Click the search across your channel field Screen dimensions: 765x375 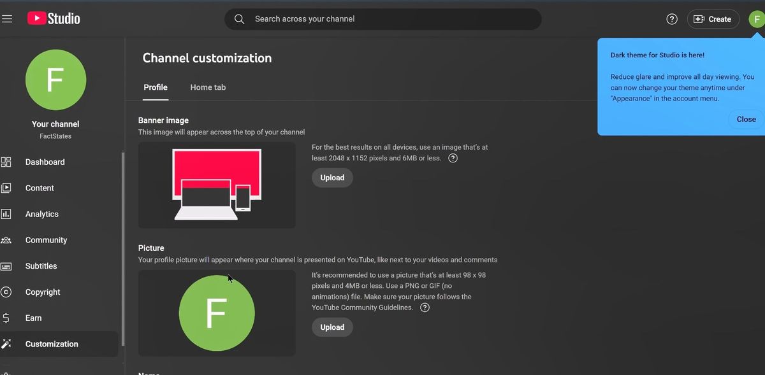pos(382,19)
